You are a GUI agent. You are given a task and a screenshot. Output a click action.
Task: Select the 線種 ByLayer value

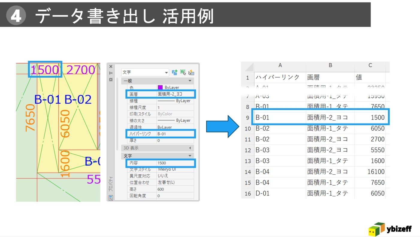pyautogui.click(x=175, y=101)
